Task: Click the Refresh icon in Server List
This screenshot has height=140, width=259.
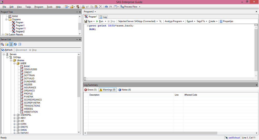Action: (3, 50)
